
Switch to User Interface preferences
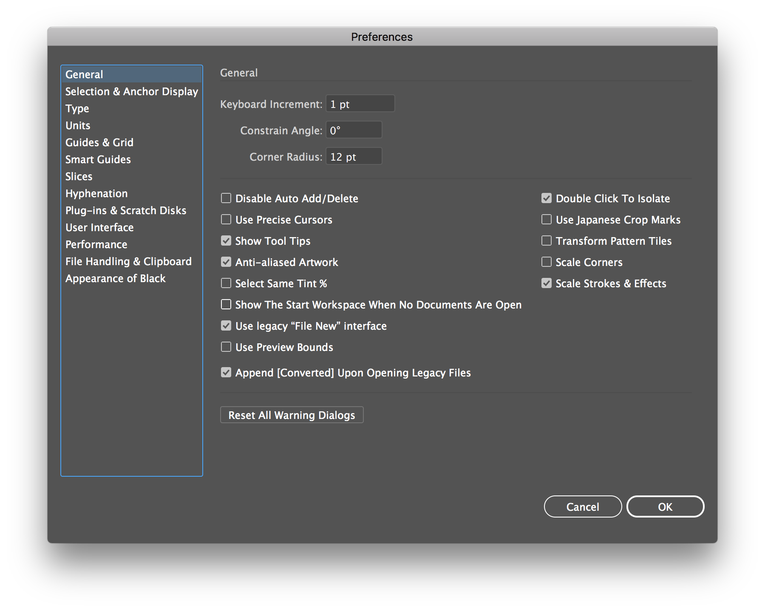pos(132,227)
